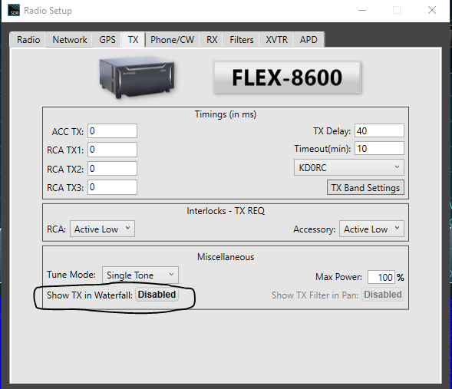Open the GPS tab
The width and height of the screenshot is (452, 389).
(107, 39)
